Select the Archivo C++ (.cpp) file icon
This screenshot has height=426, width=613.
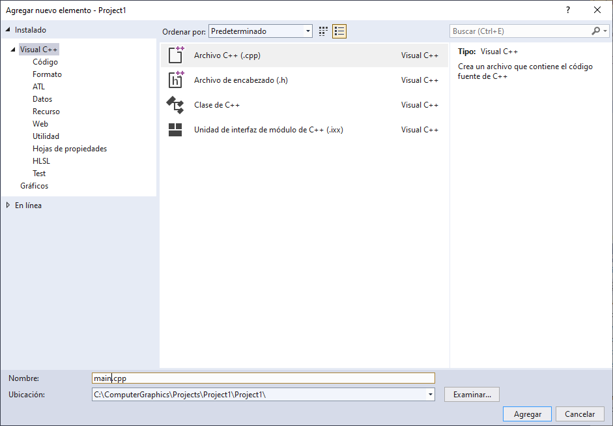176,55
